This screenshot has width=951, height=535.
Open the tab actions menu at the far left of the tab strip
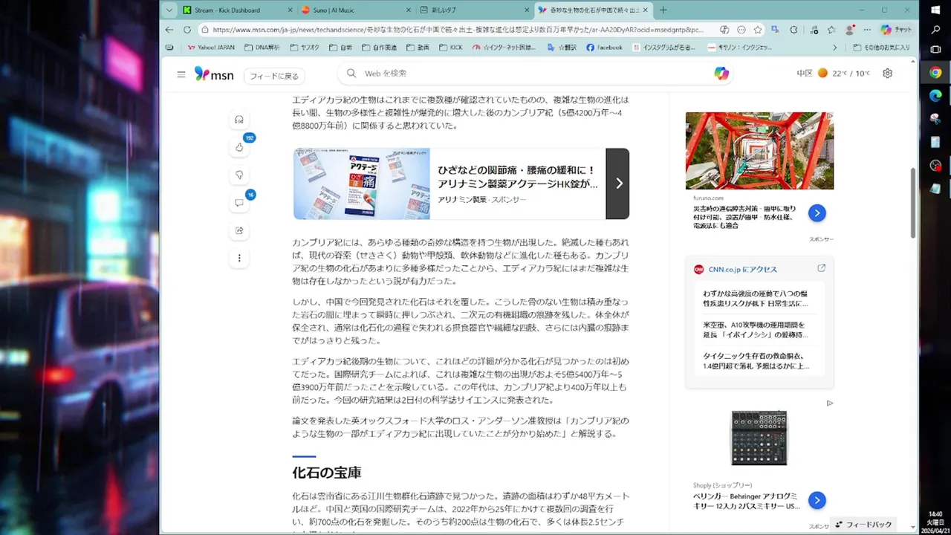tap(169, 10)
